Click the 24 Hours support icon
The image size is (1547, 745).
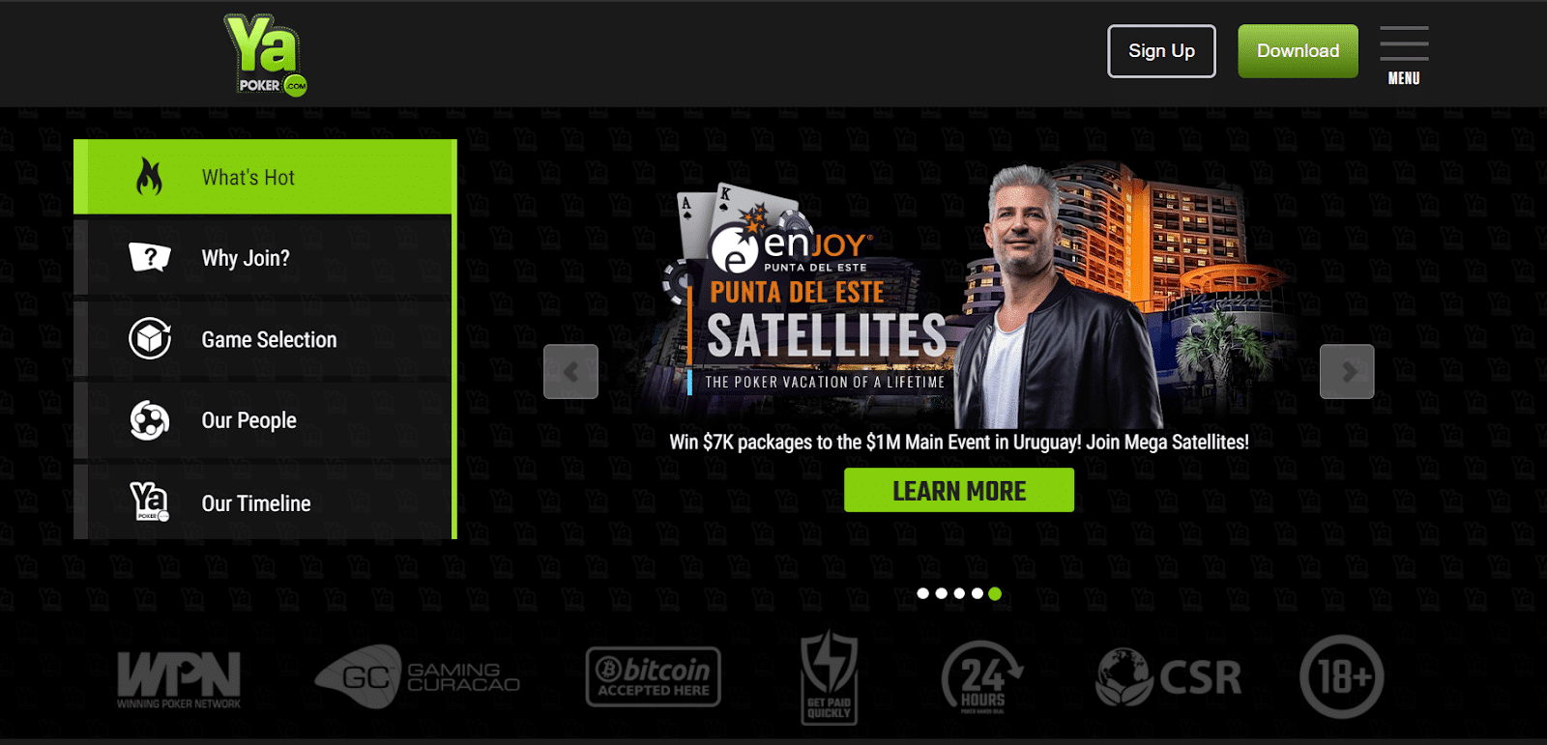(x=981, y=677)
